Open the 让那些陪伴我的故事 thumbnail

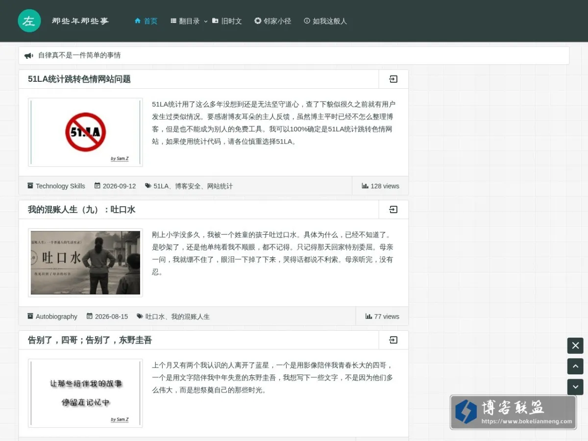click(85, 393)
